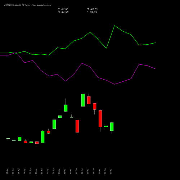Screen dimensions: 180x180
Task: Select the 06 Oct date label
Action: [x=76, y=171]
